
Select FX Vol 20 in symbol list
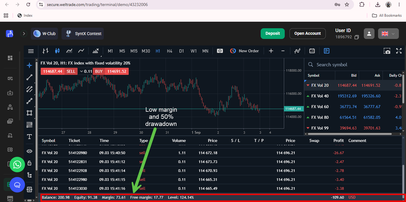click(x=354, y=85)
